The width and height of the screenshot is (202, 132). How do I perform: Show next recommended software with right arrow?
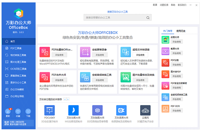[68, 99]
